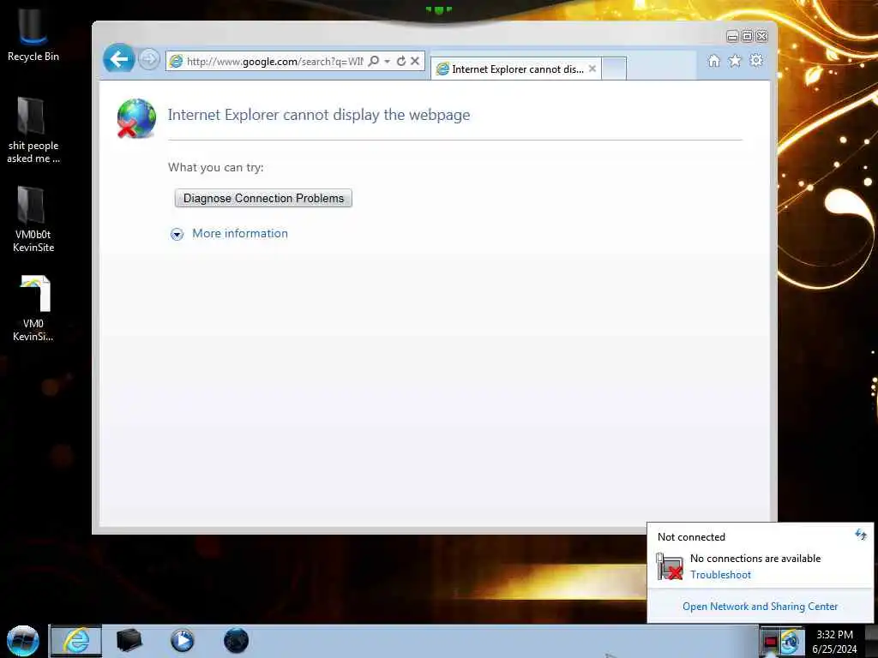Click the 'Internet Explorer cannot display the webpage' heading
This screenshot has height=658, width=878.
point(319,115)
